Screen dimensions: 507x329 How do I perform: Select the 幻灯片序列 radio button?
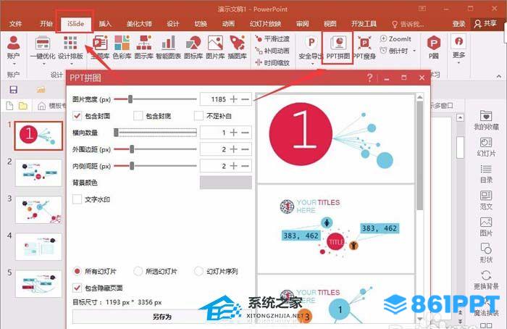pos(198,271)
